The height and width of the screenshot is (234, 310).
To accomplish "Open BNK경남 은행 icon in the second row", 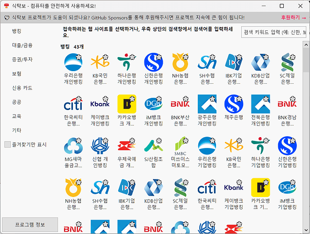I will (x=287, y=104).
